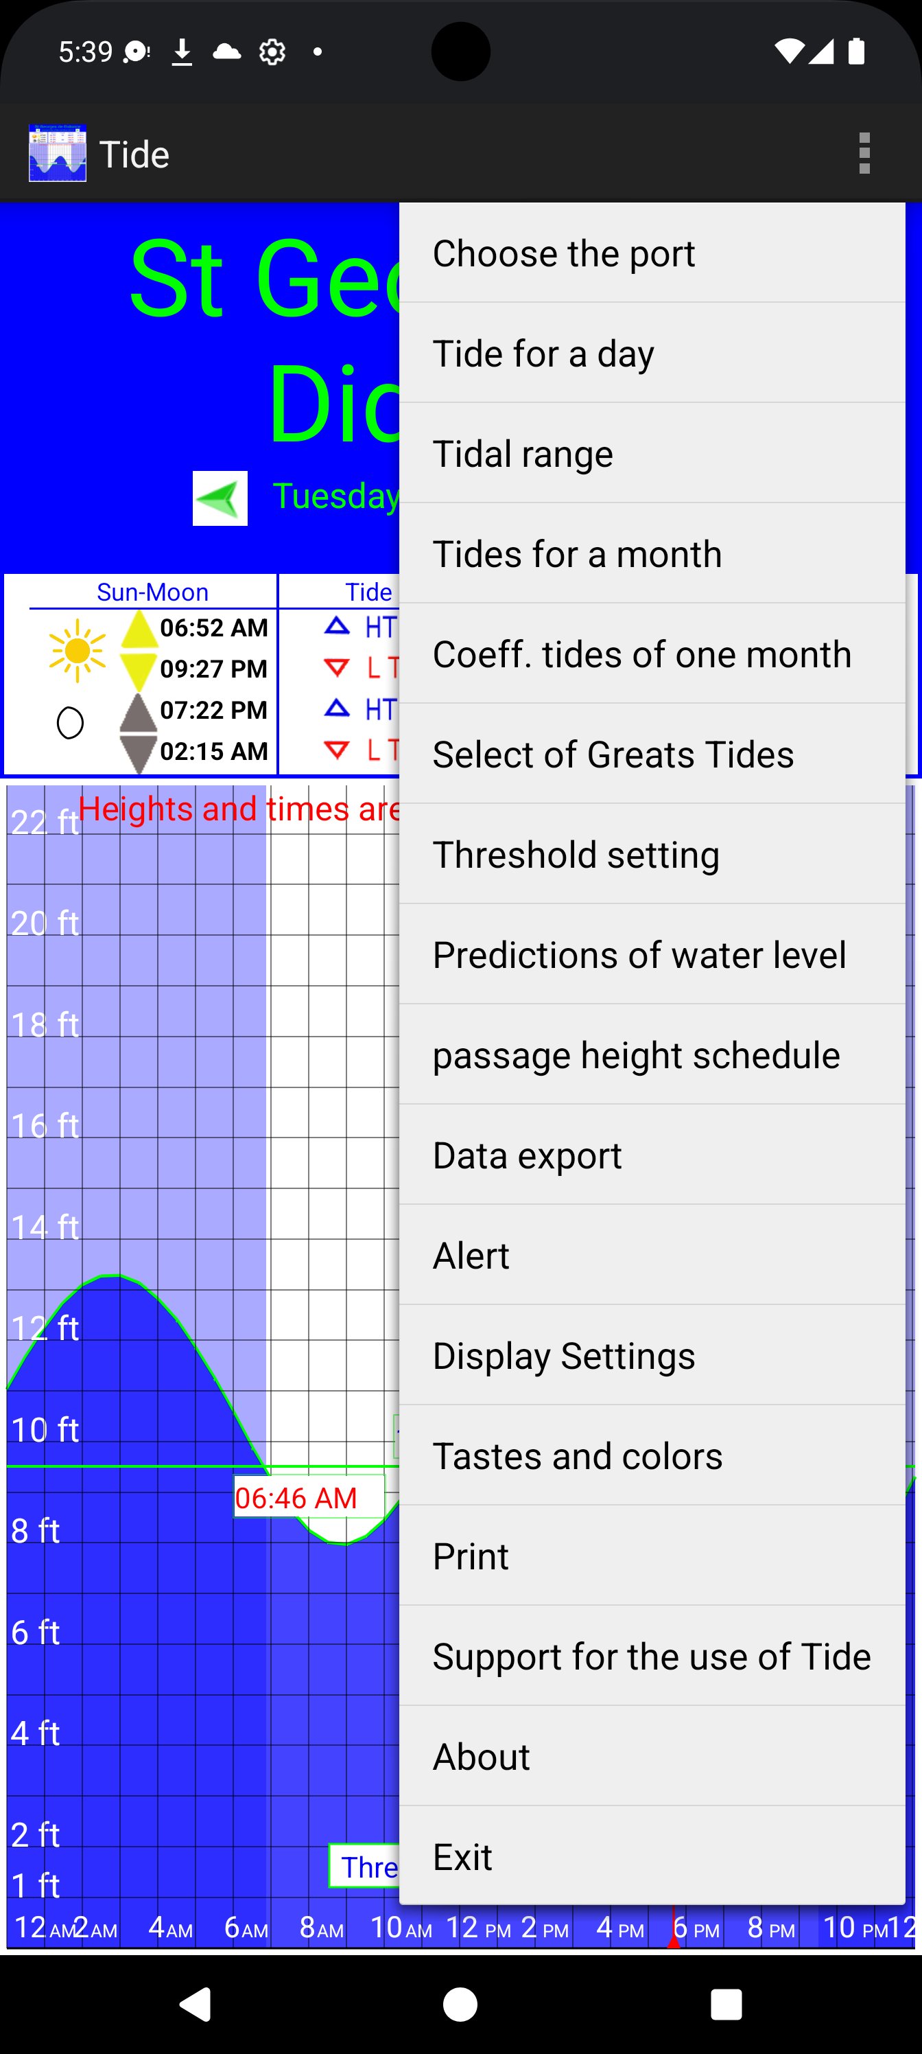Tap the Android home circle button

460,2004
